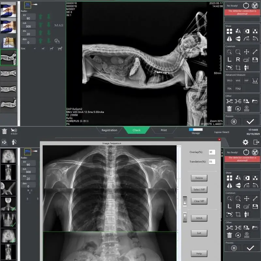Click the Select MP button
This screenshot has height=261, width=261.
click(x=199, y=190)
